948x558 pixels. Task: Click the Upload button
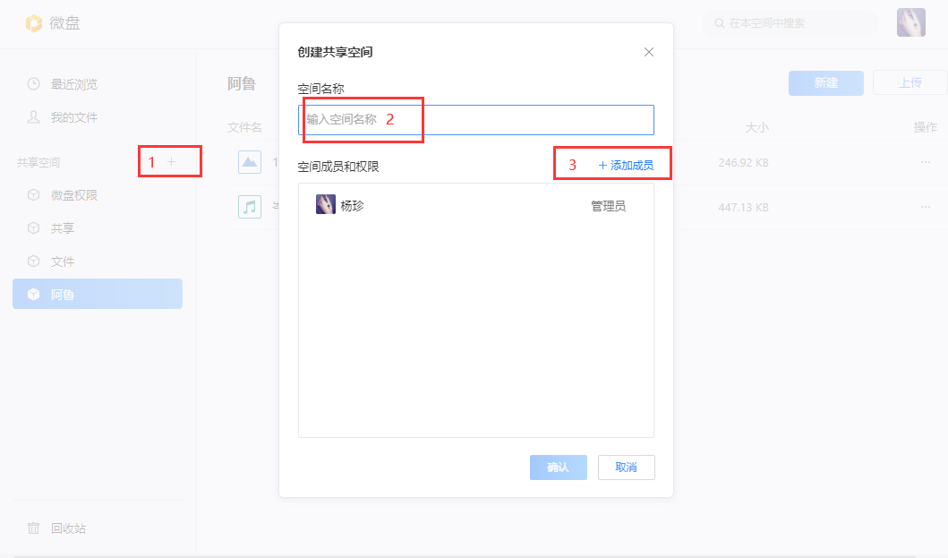910,83
